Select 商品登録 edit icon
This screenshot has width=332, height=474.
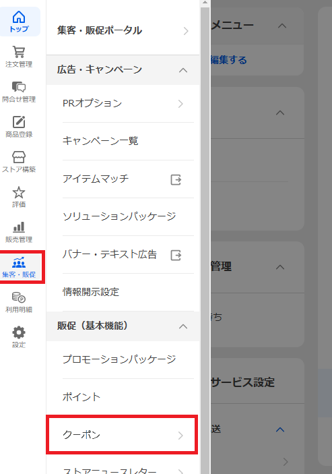19,122
